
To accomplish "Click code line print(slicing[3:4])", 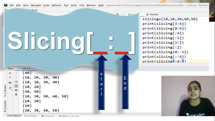I will 164,24.
